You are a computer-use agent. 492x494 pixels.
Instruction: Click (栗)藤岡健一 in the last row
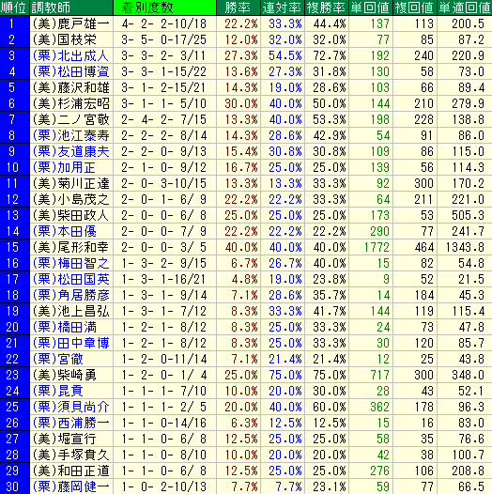70,486
